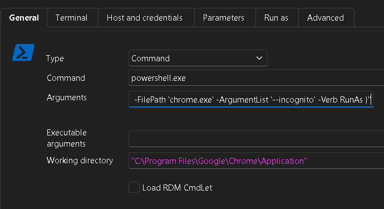Click the Working directory label
This screenshot has height=209, width=384.
click(x=80, y=161)
